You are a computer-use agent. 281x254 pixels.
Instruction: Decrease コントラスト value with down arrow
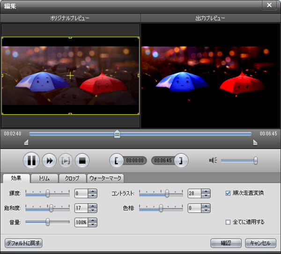(206, 195)
